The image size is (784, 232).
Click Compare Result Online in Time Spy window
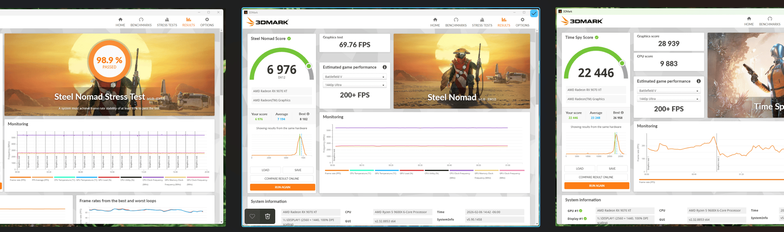coord(596,177)
